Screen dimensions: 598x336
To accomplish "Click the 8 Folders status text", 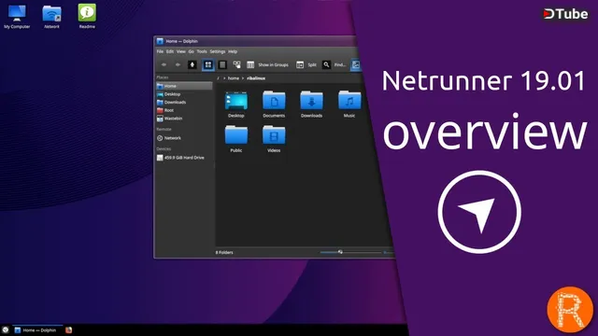I will click(x=224, y=252).
